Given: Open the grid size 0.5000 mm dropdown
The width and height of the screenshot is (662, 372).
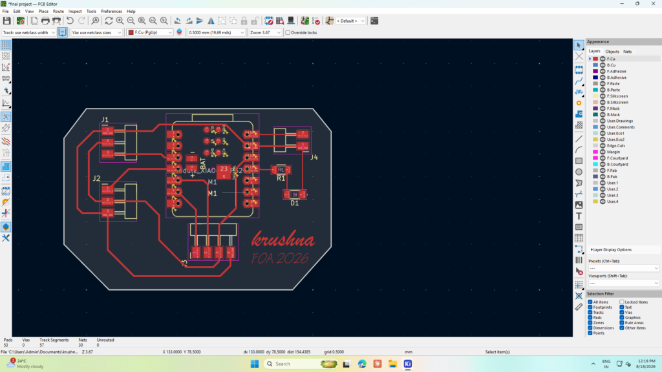Looking at the screenshot, I should click(216, 32).
